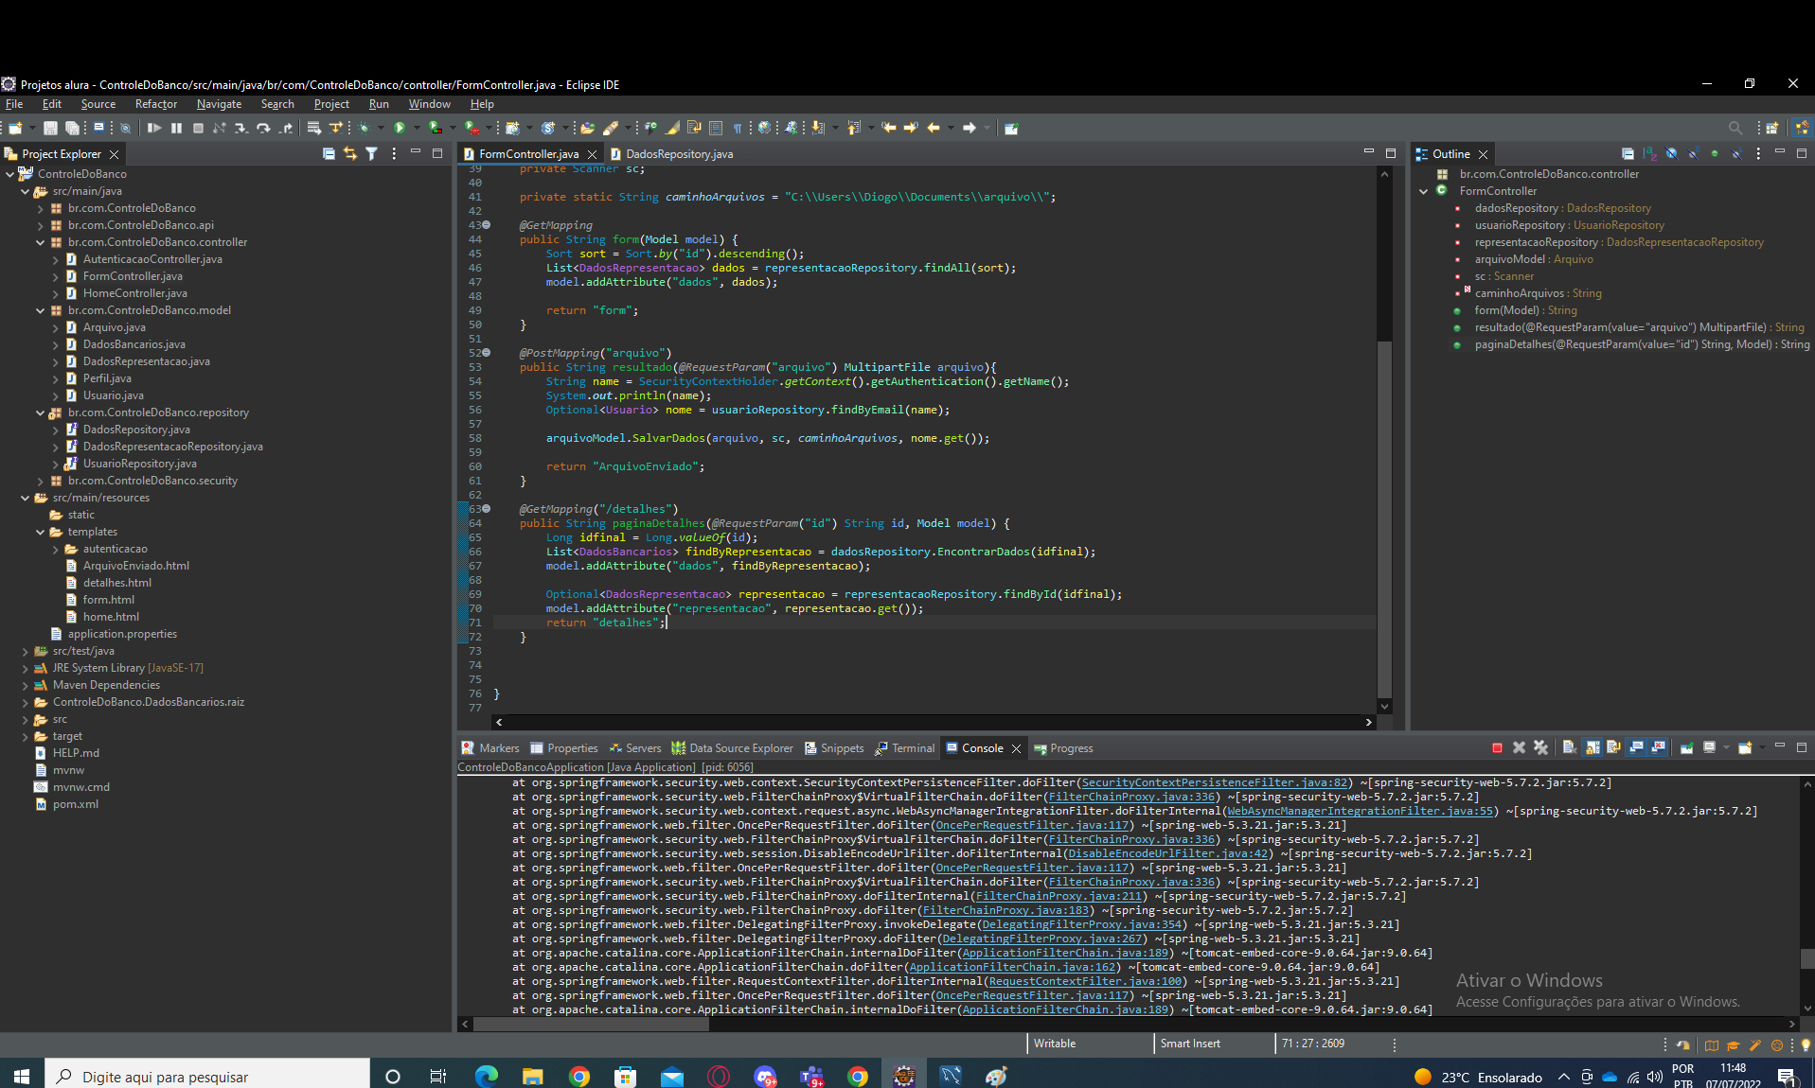This screenshot has width=1815, height=1088.
Task: Open the Refactor menu
Action: pyautogui.click(x=155, y=104)
